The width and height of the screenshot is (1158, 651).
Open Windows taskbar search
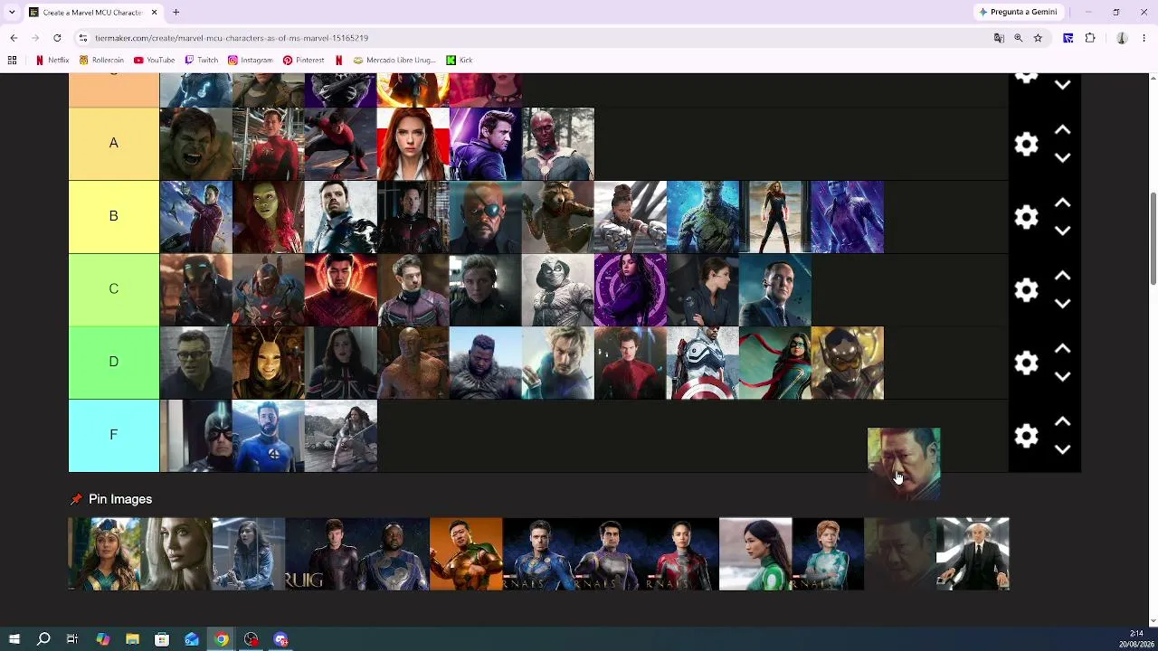point(43,639)
